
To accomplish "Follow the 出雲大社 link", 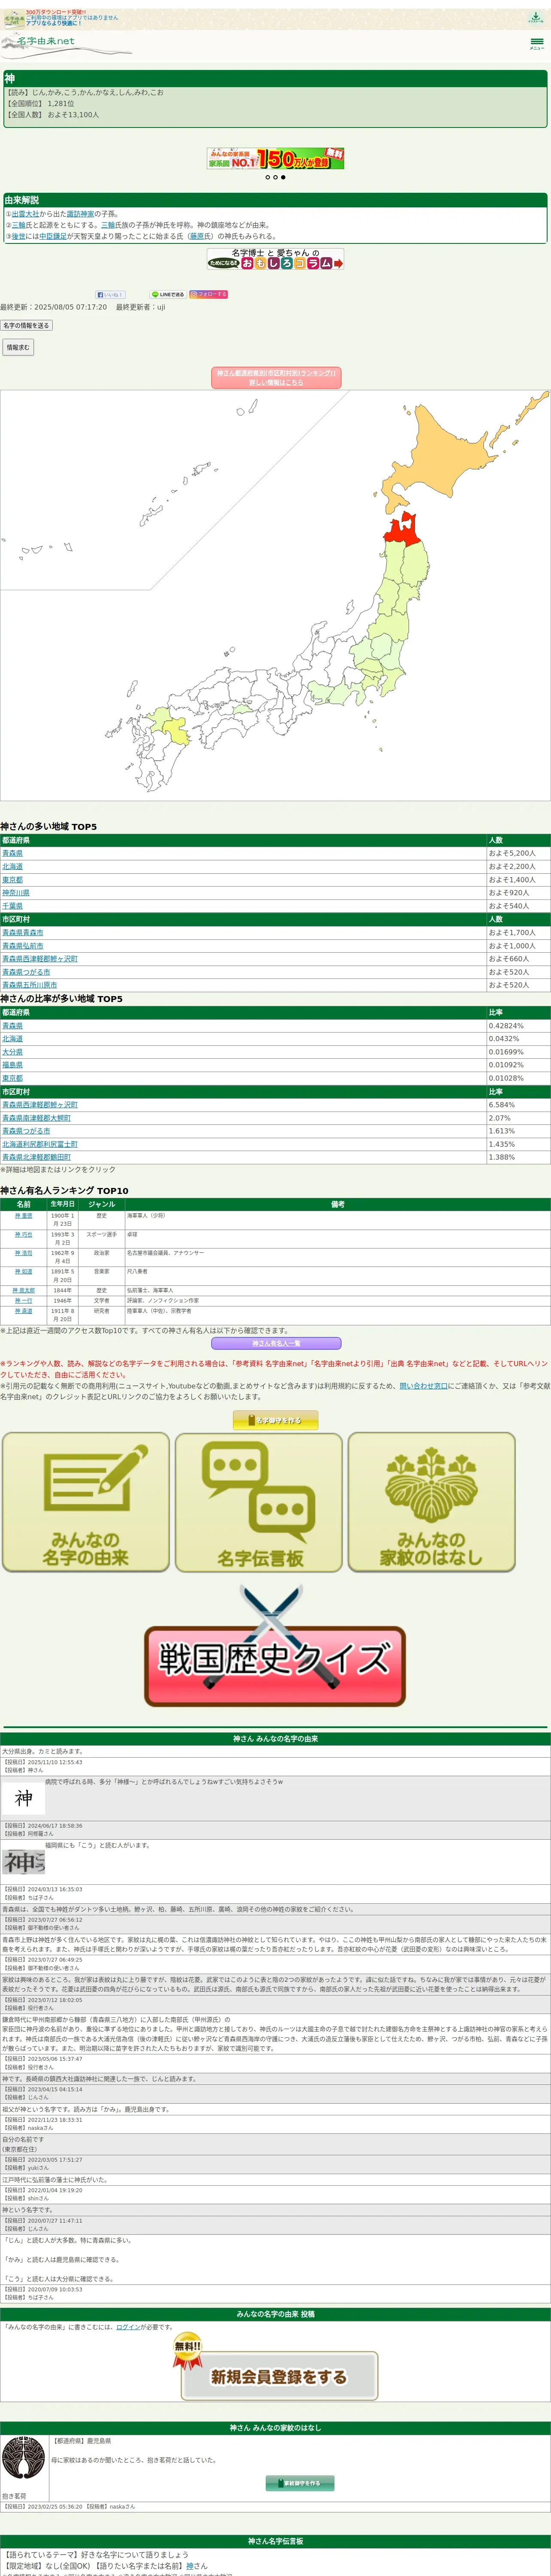I will [x=25, y=214].
